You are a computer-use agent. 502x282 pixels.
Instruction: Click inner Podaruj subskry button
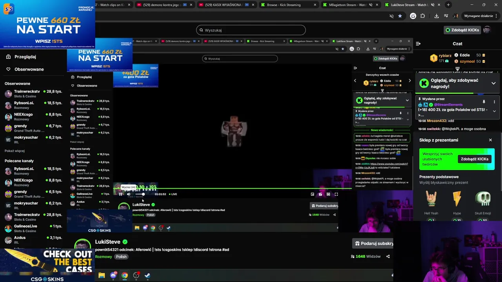click(x=324, y=206)
